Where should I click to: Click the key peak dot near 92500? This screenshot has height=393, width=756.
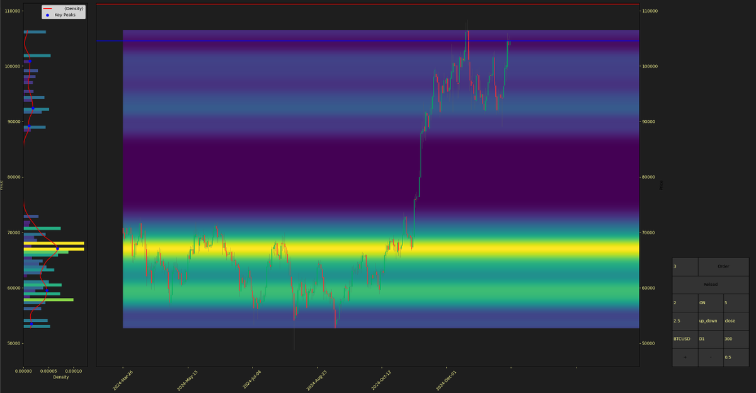33,108
